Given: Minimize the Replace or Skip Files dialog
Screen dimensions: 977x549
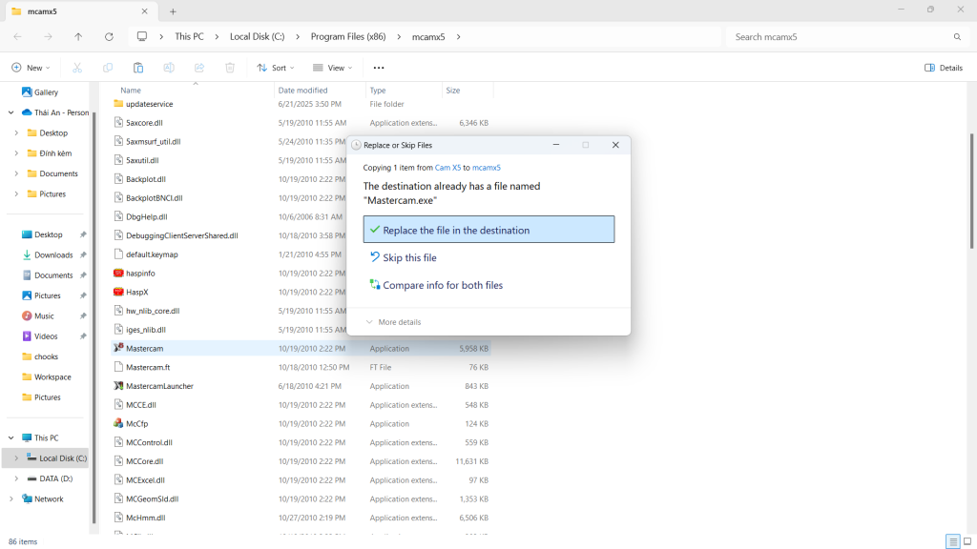Looking at the screenshot, I should click(x=556, y=145).
